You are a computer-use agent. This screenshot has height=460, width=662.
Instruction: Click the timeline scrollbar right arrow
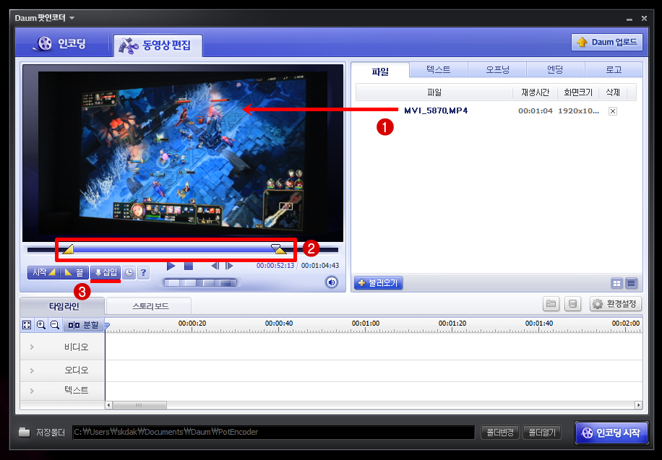(x=638, y=405)
